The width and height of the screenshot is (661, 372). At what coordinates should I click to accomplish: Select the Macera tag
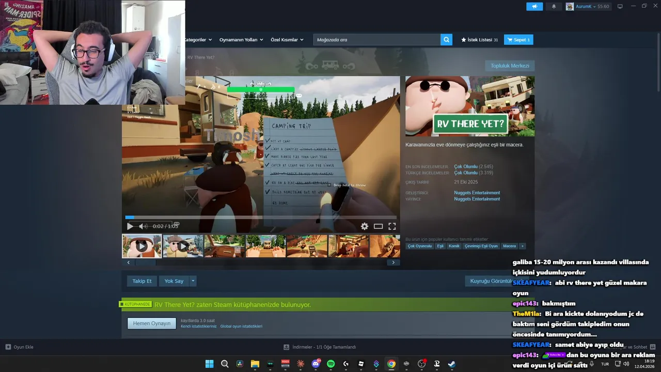[509, 246]
